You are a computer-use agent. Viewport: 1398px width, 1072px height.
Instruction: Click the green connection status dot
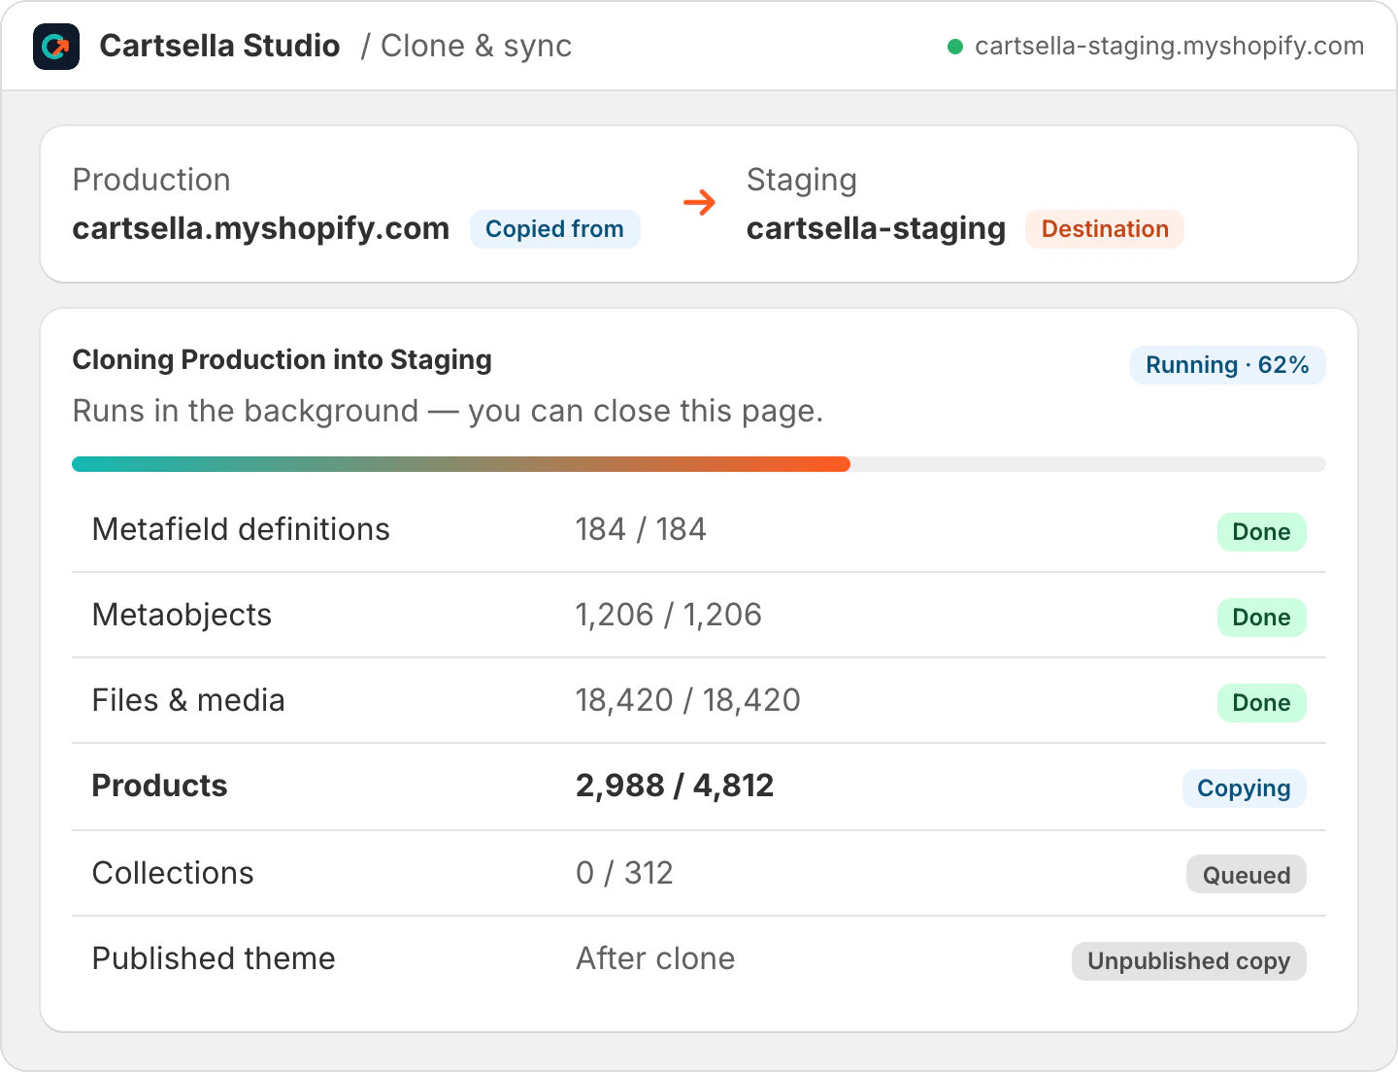point(955,47)
